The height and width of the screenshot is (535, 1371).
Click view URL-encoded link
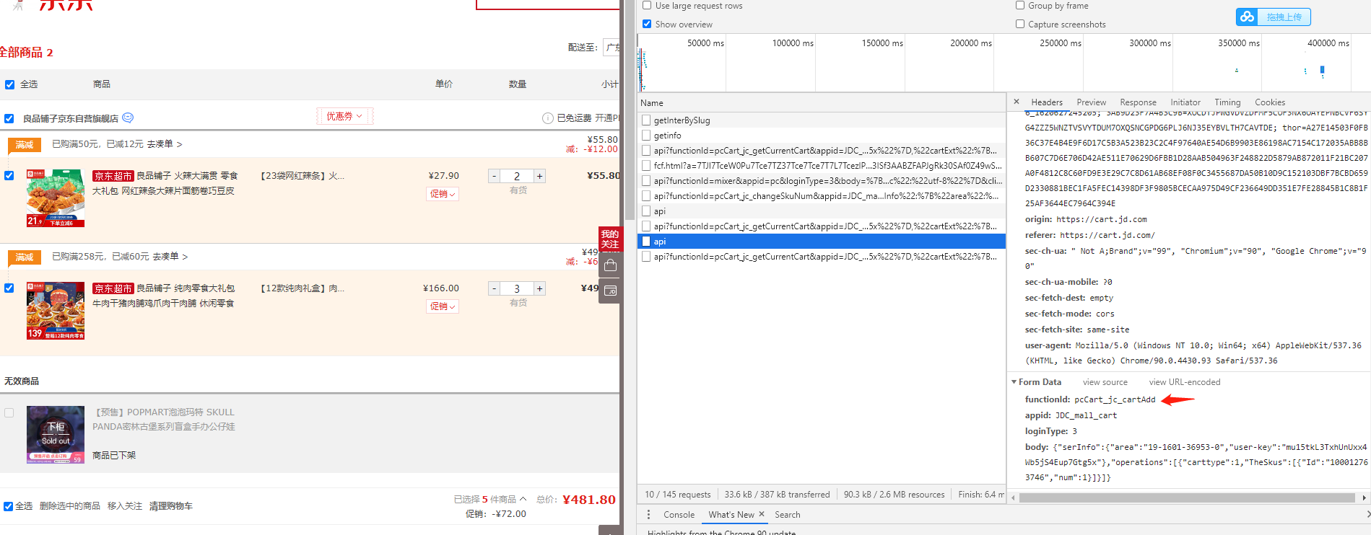1185,382
